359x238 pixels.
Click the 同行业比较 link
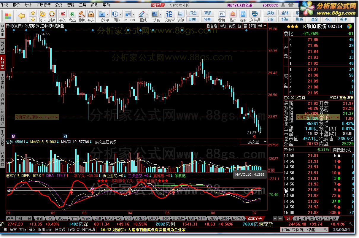[342, 150]
